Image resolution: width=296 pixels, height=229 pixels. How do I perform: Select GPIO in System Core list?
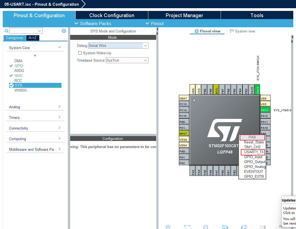click(19, 66)
